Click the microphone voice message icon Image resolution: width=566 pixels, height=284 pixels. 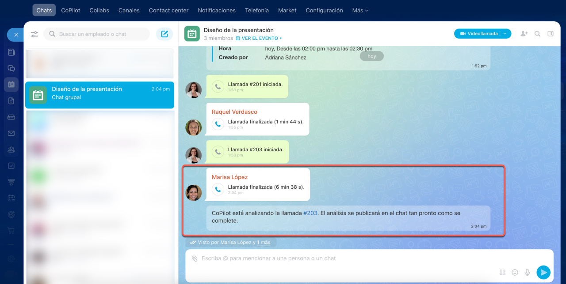point(527,273)
